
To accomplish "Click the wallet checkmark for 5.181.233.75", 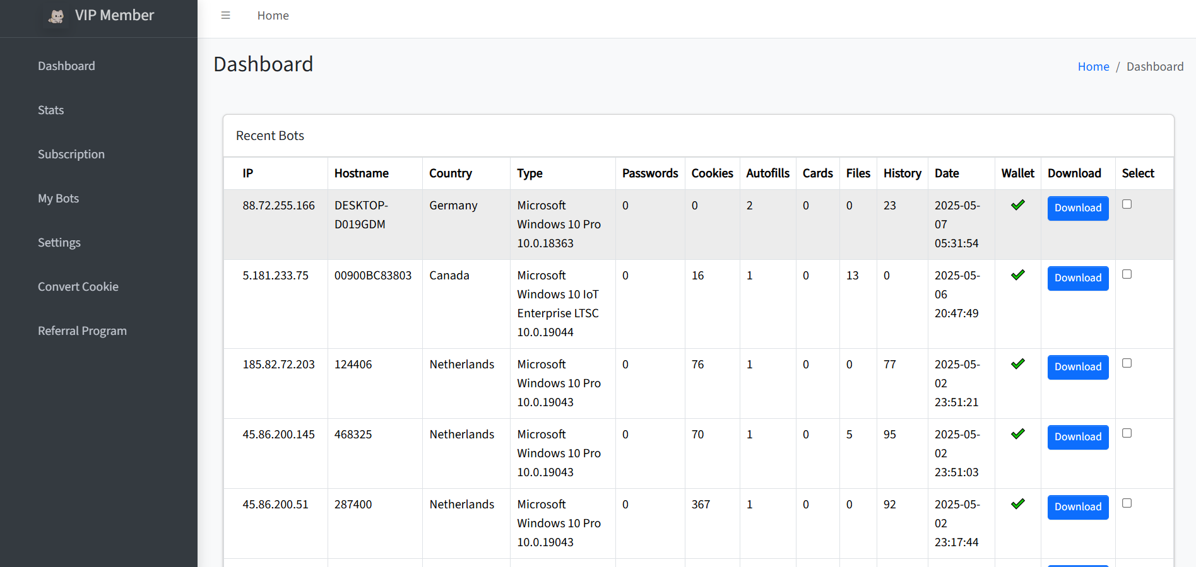I will coord(1017,275).
